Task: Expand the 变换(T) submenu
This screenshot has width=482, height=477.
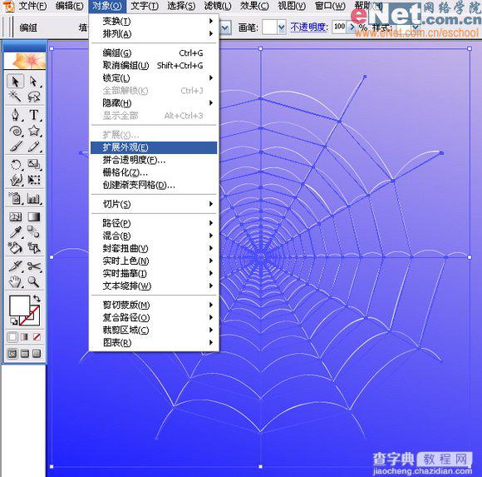Action: pyautogui.click(x=154, y=22)
